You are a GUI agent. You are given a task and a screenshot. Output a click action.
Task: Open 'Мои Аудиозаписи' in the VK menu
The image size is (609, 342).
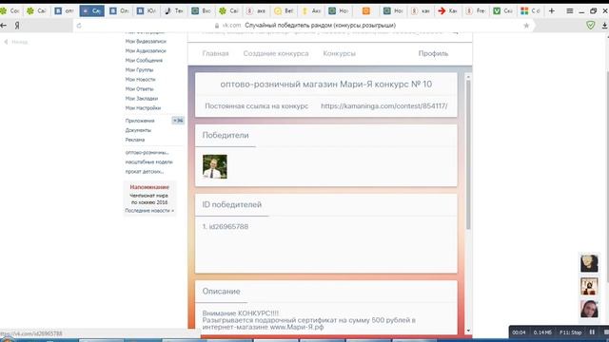(146, 50)
